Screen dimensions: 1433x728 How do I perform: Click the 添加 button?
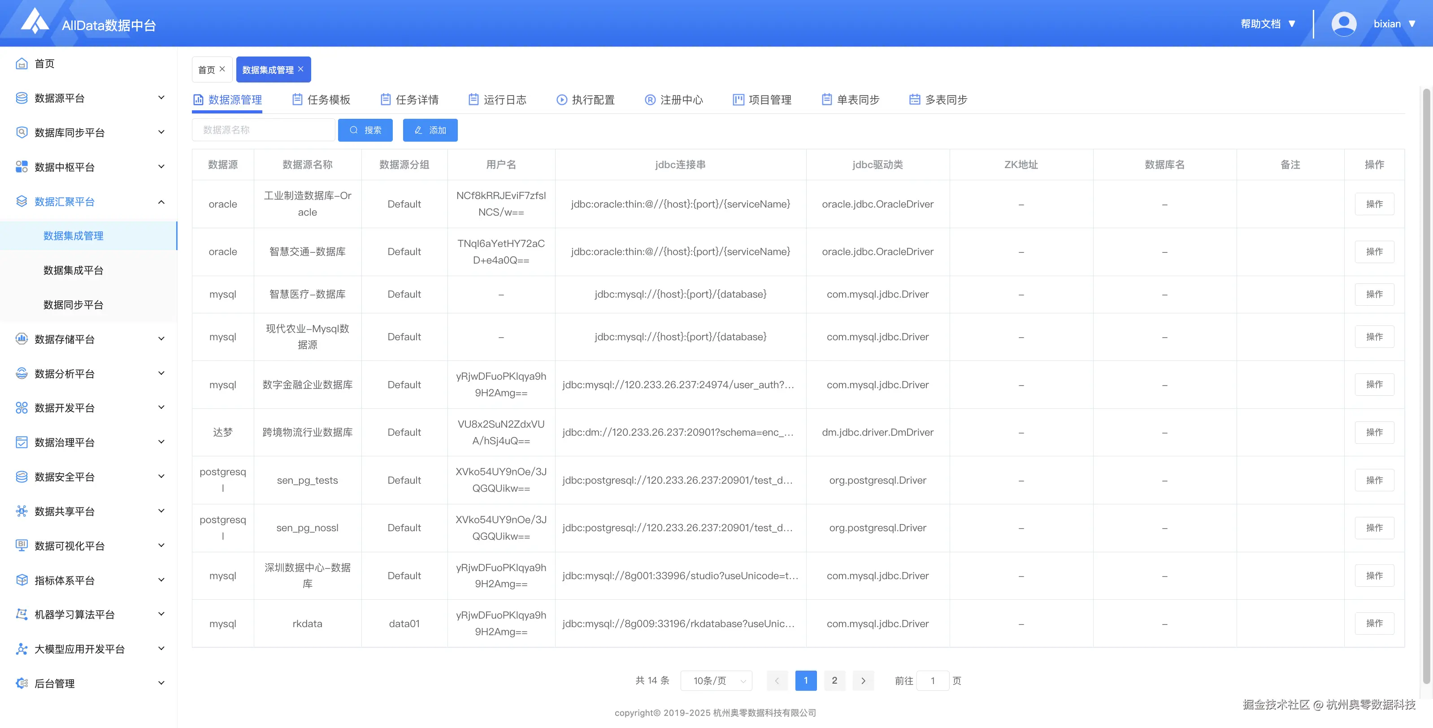[x=430, y=130]
